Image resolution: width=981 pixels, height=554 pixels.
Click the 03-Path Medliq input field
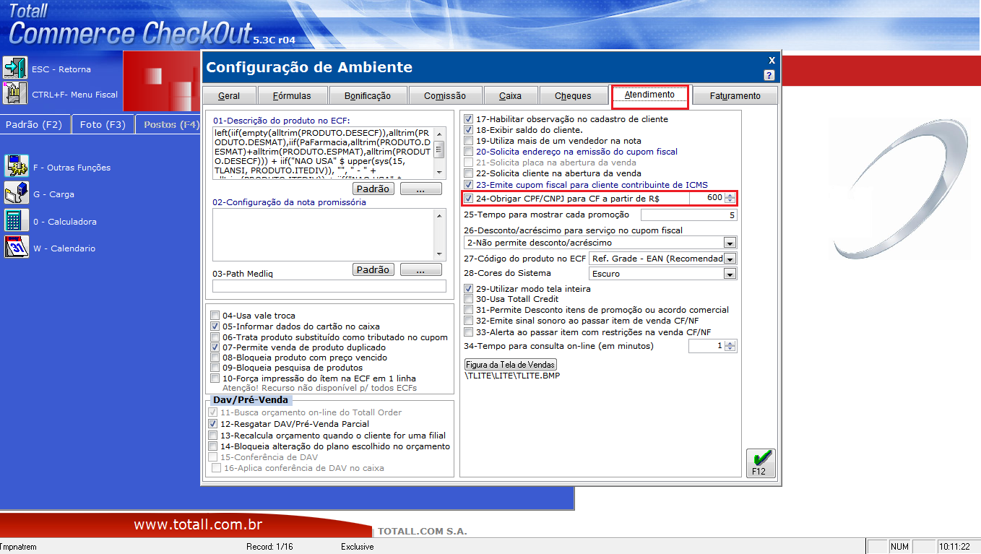(329, 286)
